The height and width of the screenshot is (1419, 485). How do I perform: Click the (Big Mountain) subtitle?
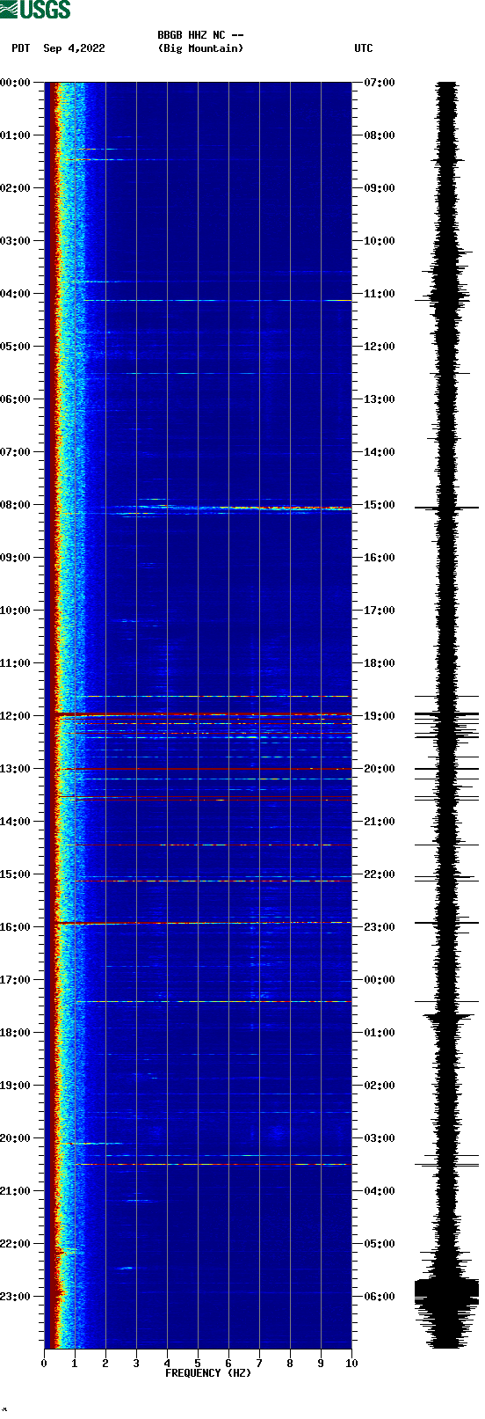click(x=200, y=48)
